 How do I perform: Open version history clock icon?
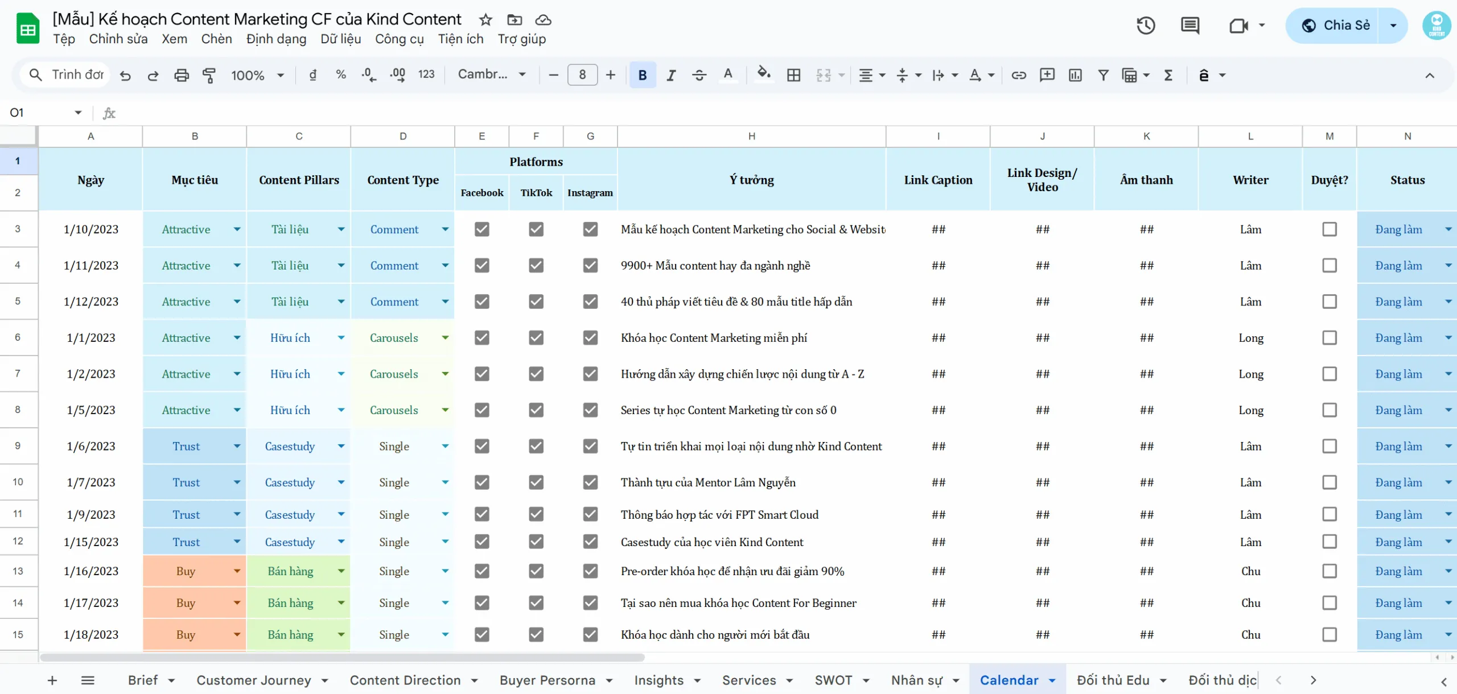[1146, 26]
